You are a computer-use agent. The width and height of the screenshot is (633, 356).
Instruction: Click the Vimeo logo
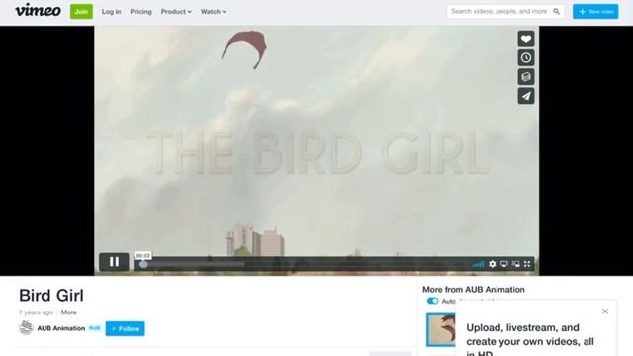(x=38, y=10)
